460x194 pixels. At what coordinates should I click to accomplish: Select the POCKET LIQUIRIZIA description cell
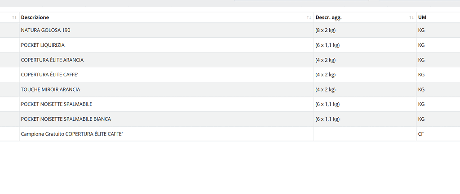pyautogui.click(x=43, y=45)
